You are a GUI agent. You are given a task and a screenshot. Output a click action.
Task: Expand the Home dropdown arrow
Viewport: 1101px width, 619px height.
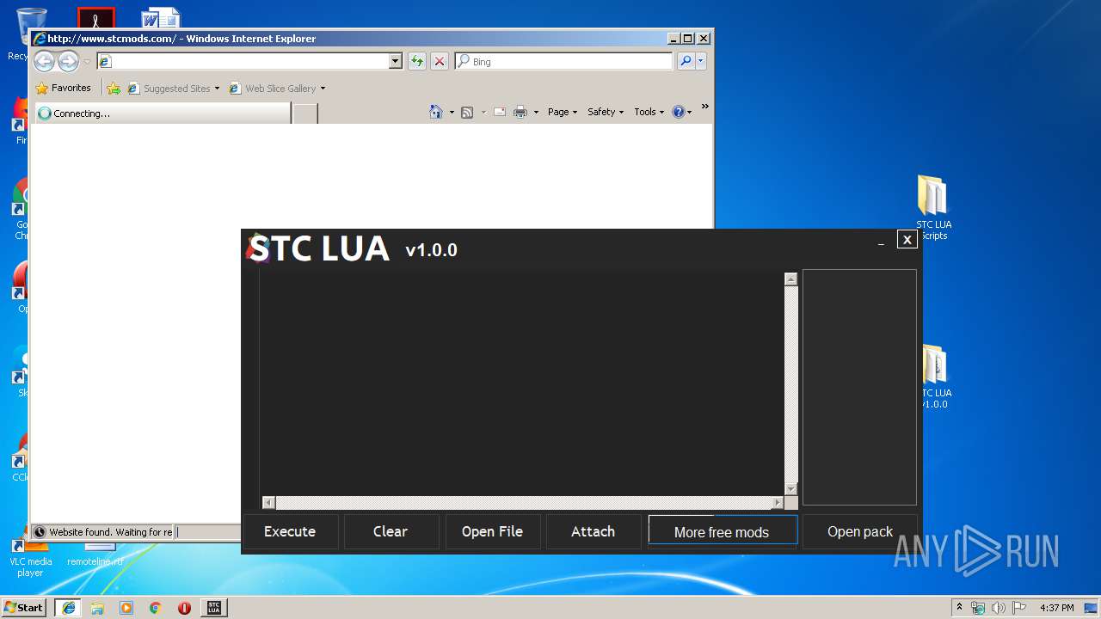pos(452,112)
